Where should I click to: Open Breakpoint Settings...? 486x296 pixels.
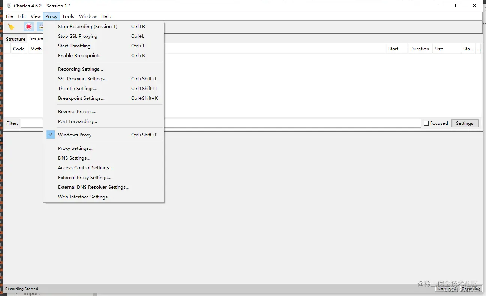click(103, 98)
